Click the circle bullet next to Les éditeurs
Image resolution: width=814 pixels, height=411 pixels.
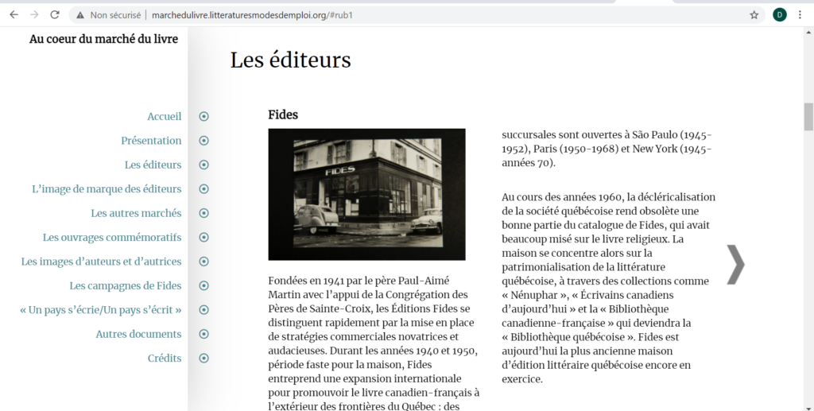click(x=204, y=165)
